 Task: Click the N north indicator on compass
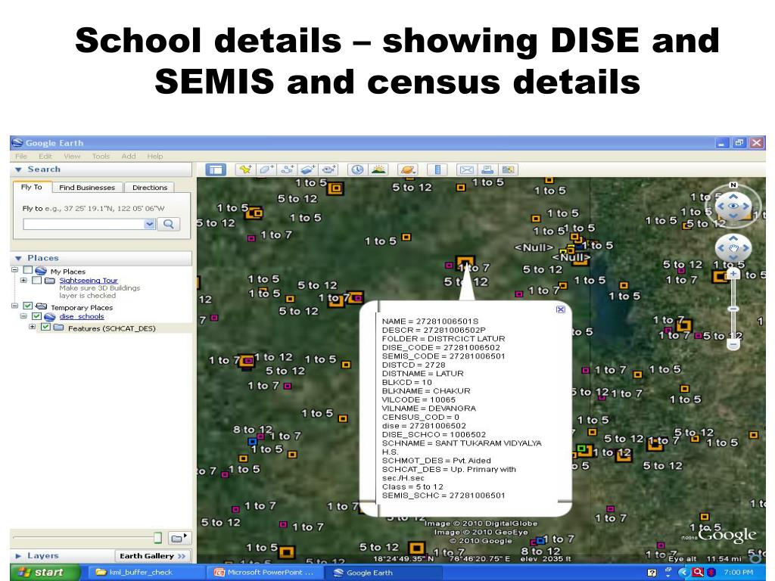click(733, 185)
